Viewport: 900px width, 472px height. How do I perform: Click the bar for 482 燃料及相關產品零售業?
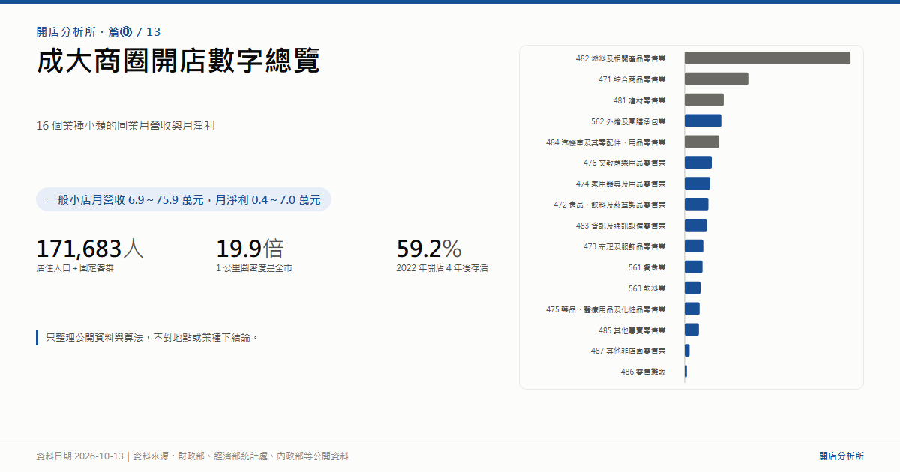click(767, 58)
